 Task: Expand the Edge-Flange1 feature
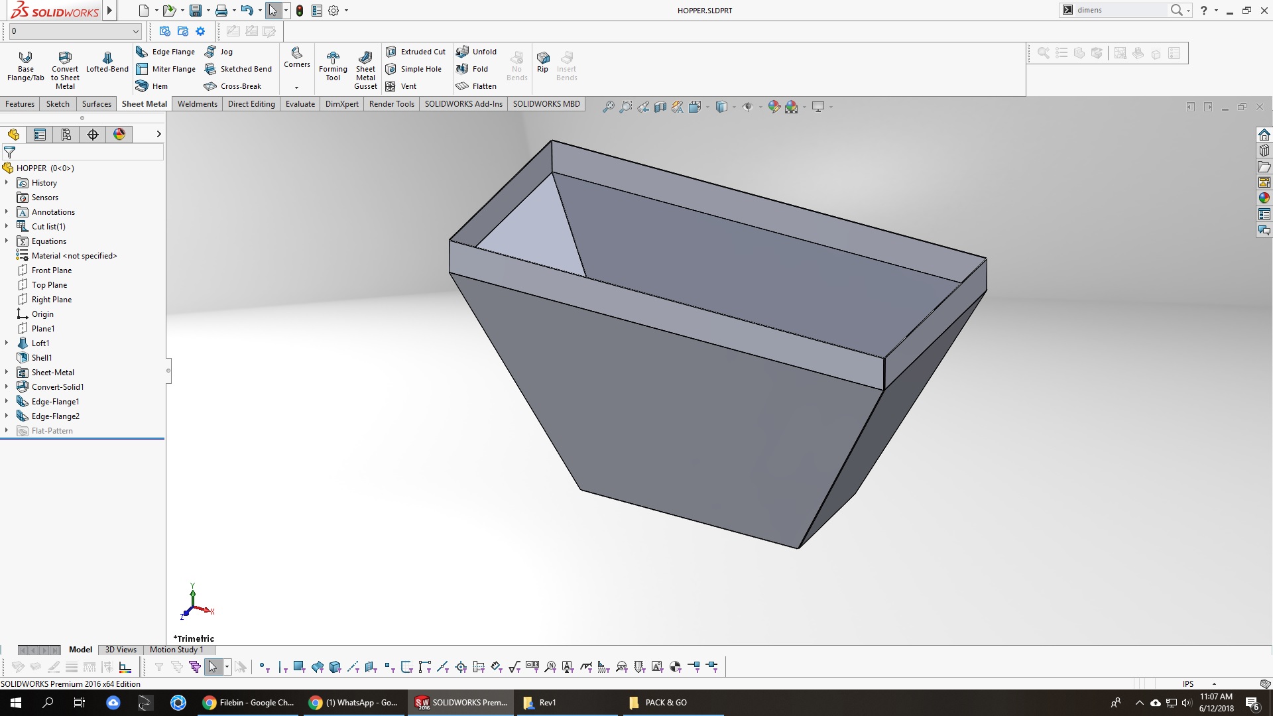coord(7,401)
